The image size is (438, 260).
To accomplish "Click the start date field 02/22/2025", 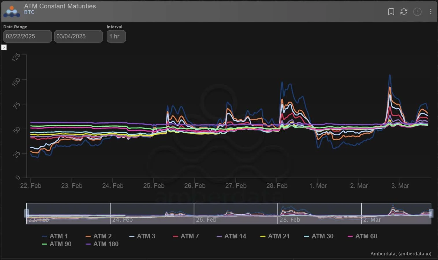I will [27, 36].
